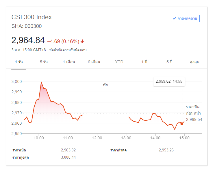Viewport: 213px width, 173px height.
Task: Show the 6 เดือน chart range
Action: 94,62
